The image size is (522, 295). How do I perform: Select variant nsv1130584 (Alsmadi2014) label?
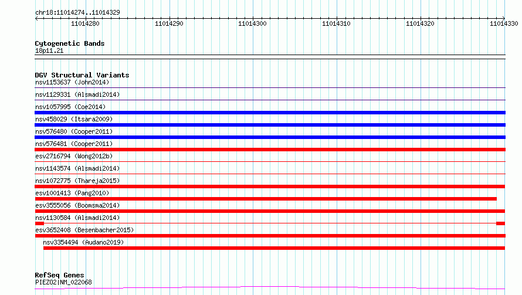[77, 218]
